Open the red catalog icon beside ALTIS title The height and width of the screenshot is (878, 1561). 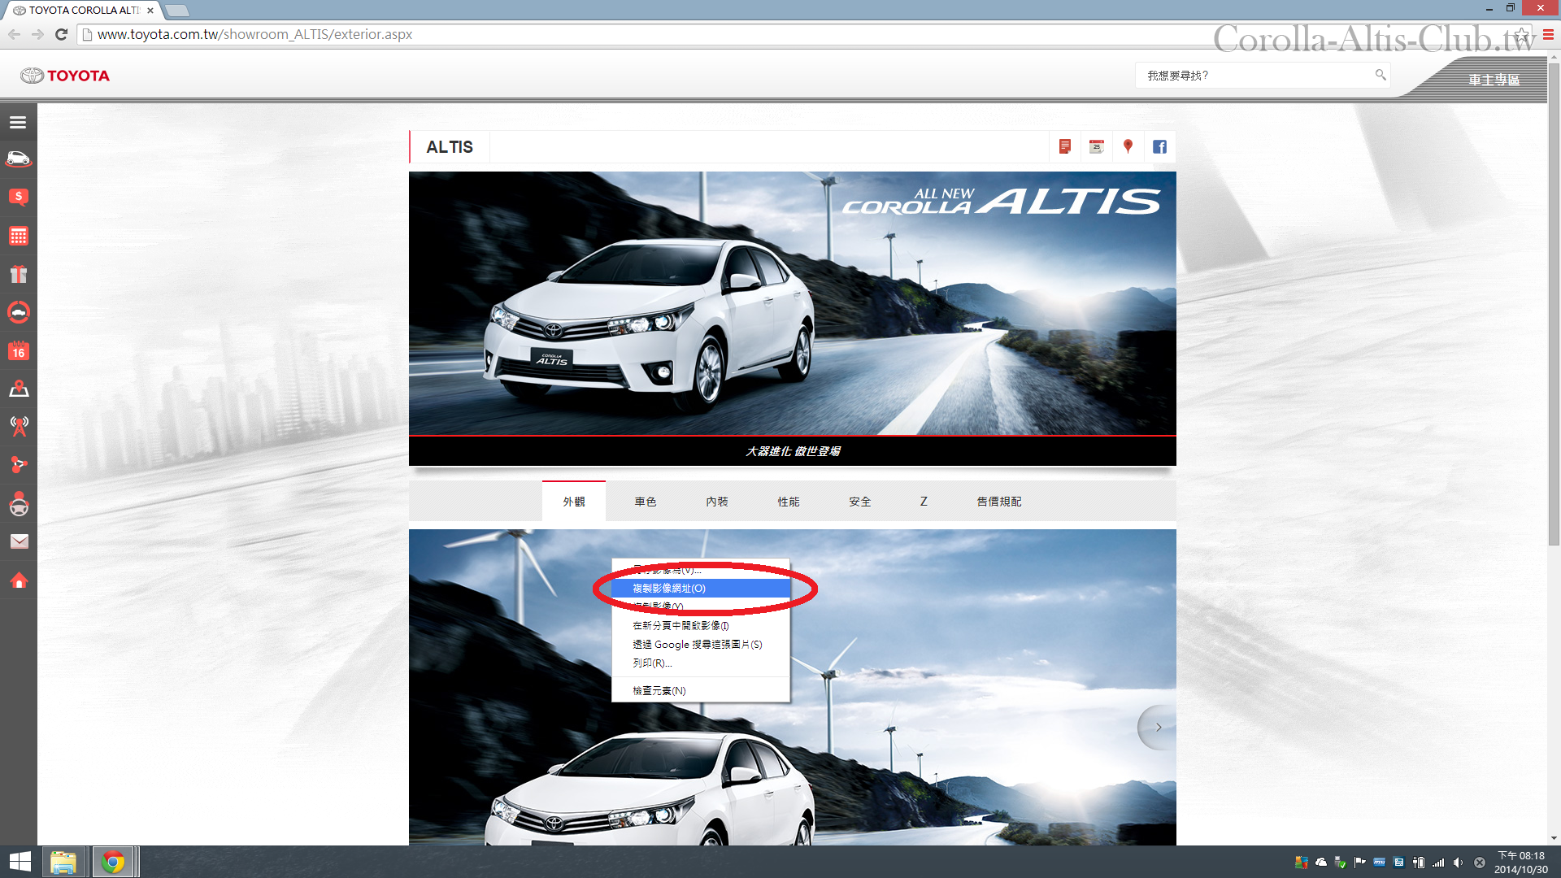(x=1065, y=146)
